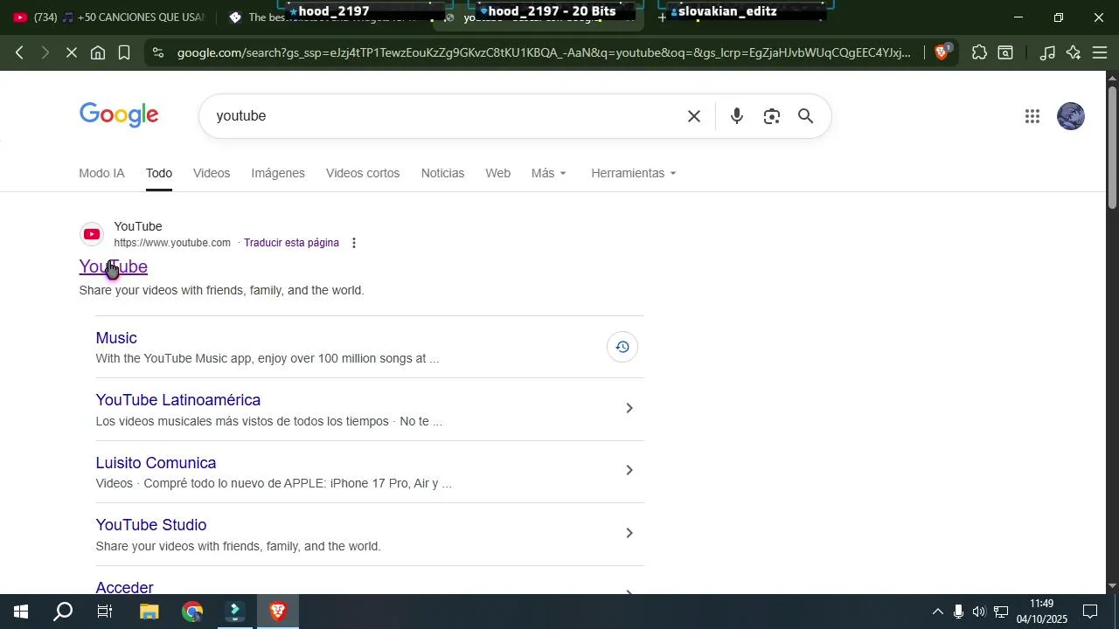Viewport: 1119px width, 629px height.
Task: Expand the Más search filter dropdown
Action: (x=549, y=173)
